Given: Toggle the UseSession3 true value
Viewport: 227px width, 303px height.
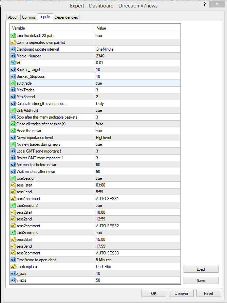Looking at the screenshot, I should 137,233.
